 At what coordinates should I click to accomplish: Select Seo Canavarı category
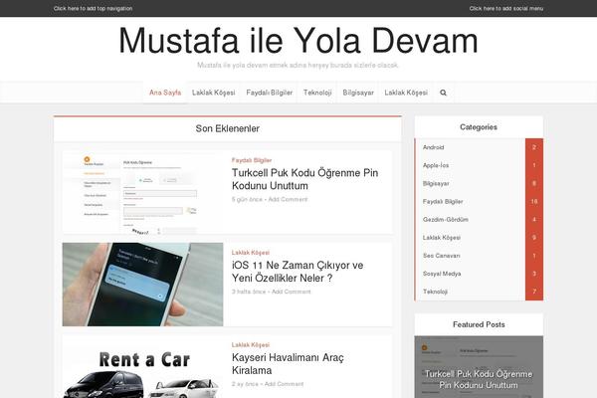point(441,256)
